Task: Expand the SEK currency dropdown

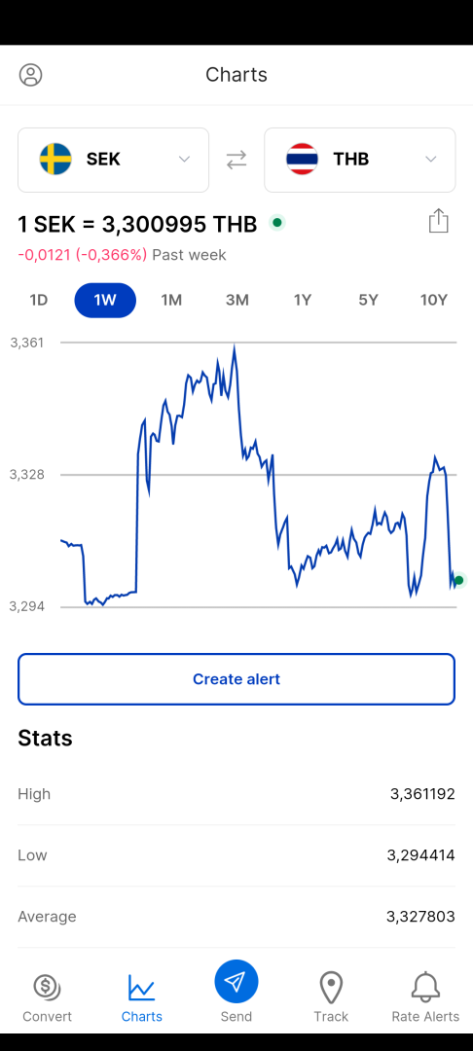Action: pos(113,160)
